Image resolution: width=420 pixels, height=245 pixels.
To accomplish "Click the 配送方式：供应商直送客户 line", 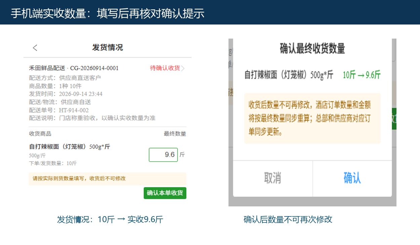I will 65,78.
